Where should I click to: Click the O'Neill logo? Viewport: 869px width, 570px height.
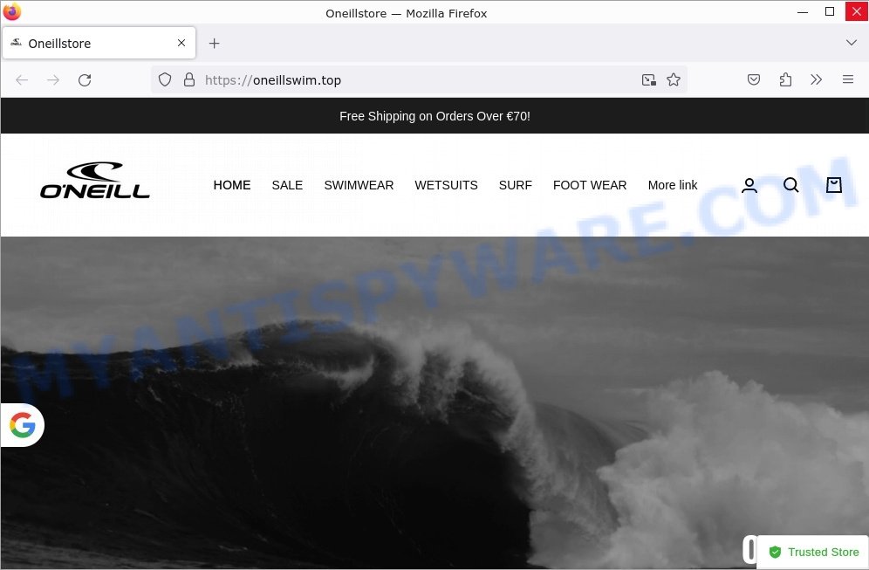[x=95, y=180]
